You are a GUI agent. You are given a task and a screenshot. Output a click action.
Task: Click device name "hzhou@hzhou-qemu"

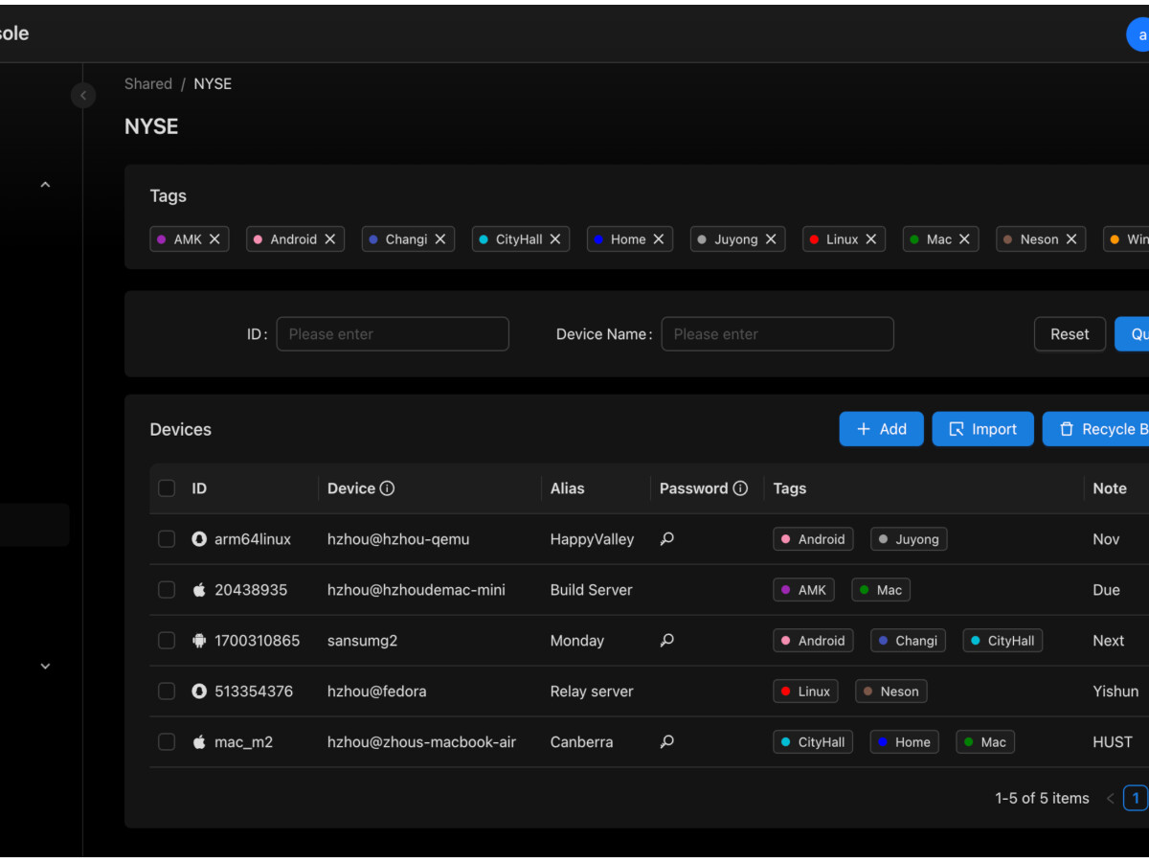click(x=398, y=539)
